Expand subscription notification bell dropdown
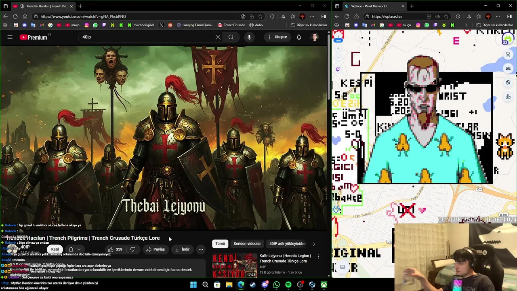Screen dimensions: 517x291 click(x=75, y=249)
